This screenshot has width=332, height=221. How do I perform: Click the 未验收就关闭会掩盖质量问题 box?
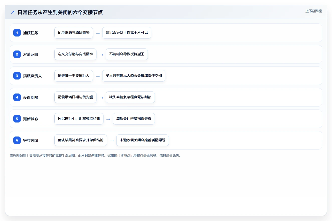click(x=143, y=140)
